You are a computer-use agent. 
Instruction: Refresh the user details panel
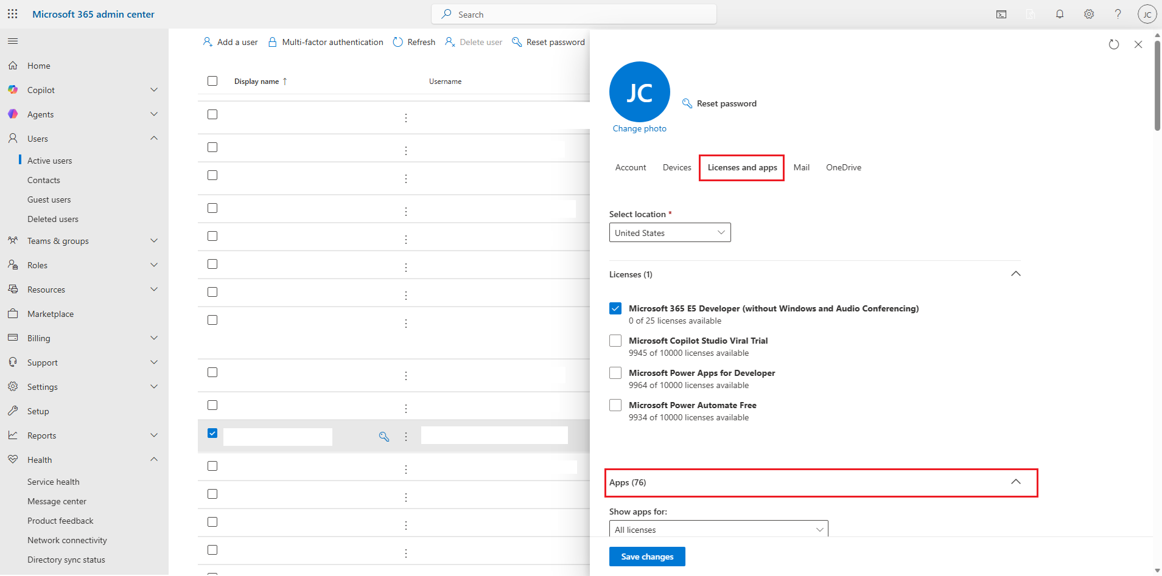point(1114,44)
